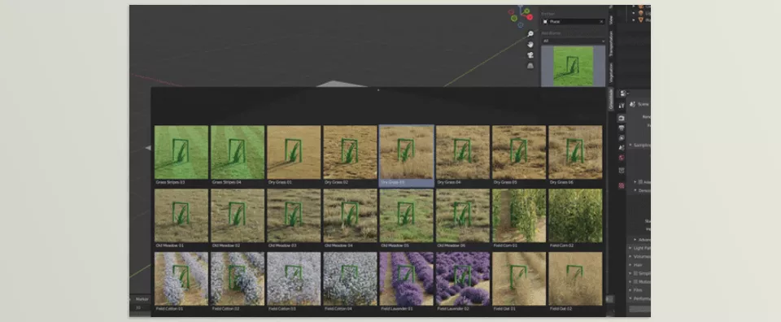The height and width of the screenshot is (322, 781).
Task: Pick the Field Cotton 04 thumbnail
Action: [350, 279]
